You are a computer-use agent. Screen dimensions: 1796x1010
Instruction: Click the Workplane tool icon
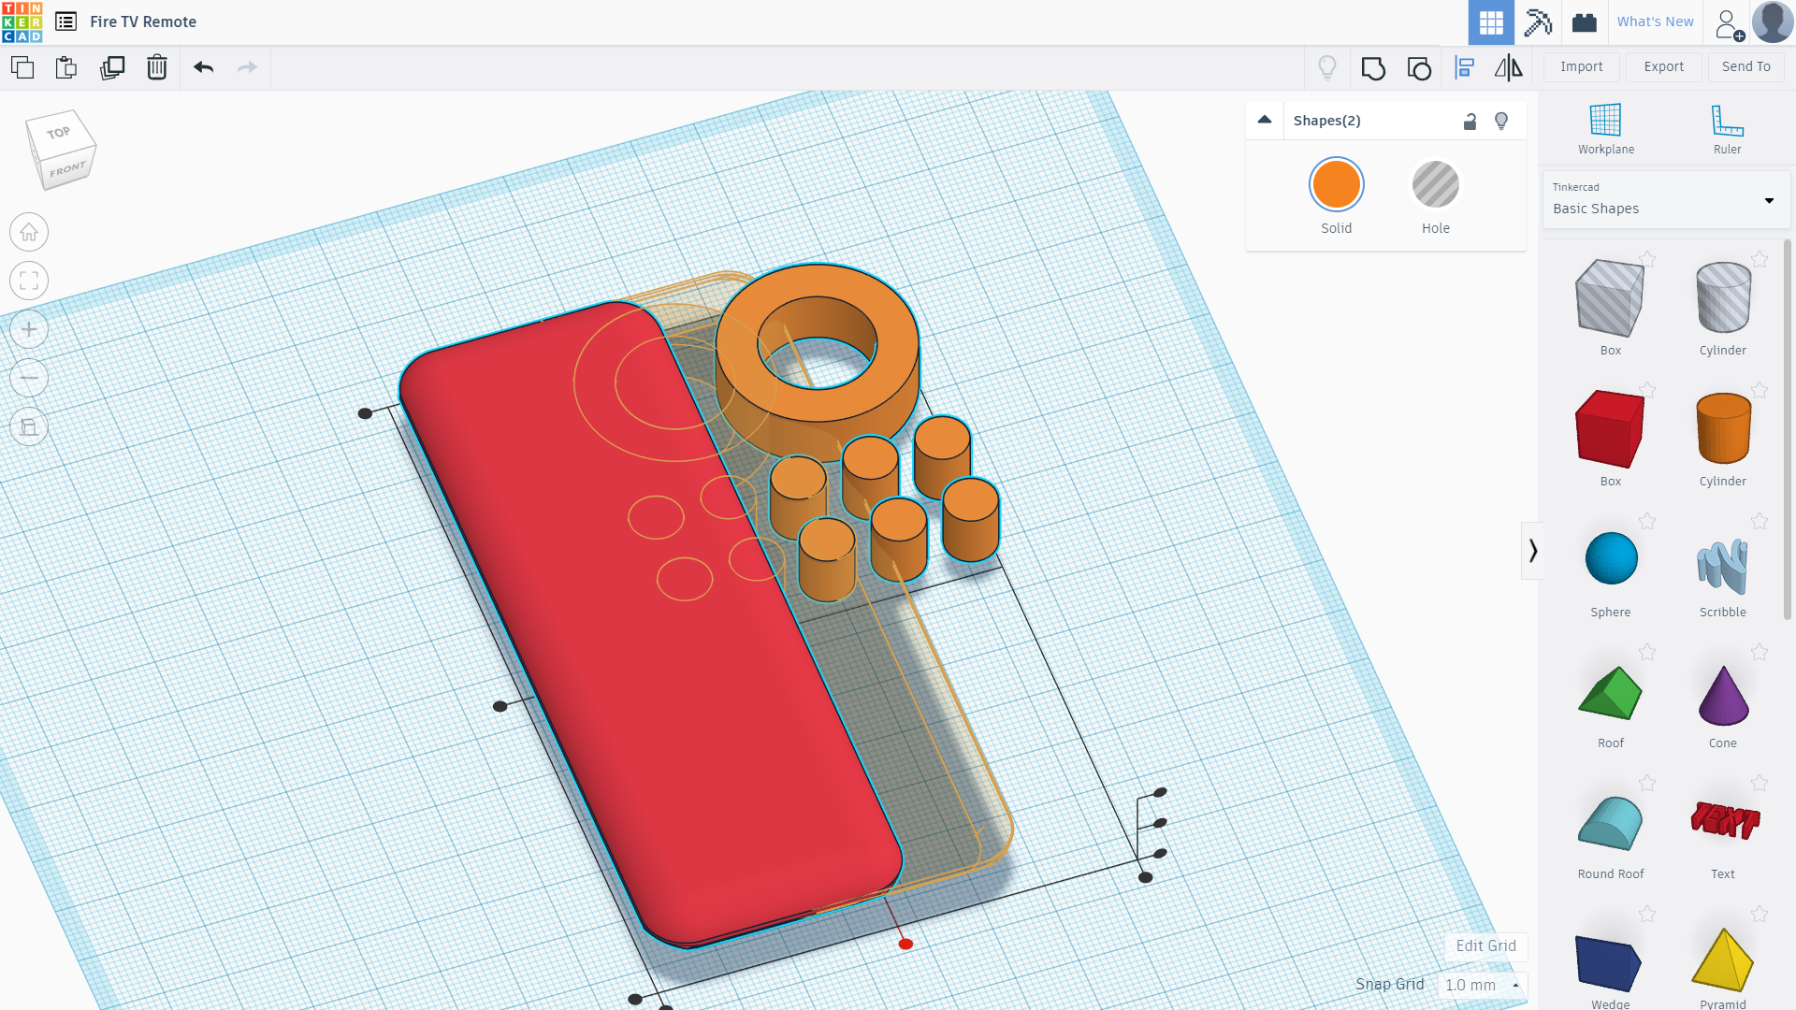pyautogui.click(x=1606, y=127)
